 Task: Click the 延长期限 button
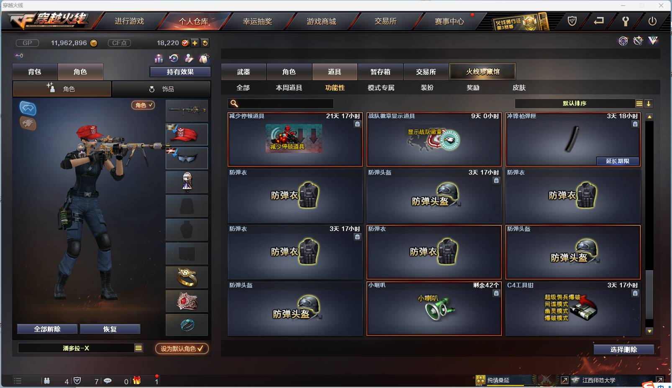tap(618, 161)
